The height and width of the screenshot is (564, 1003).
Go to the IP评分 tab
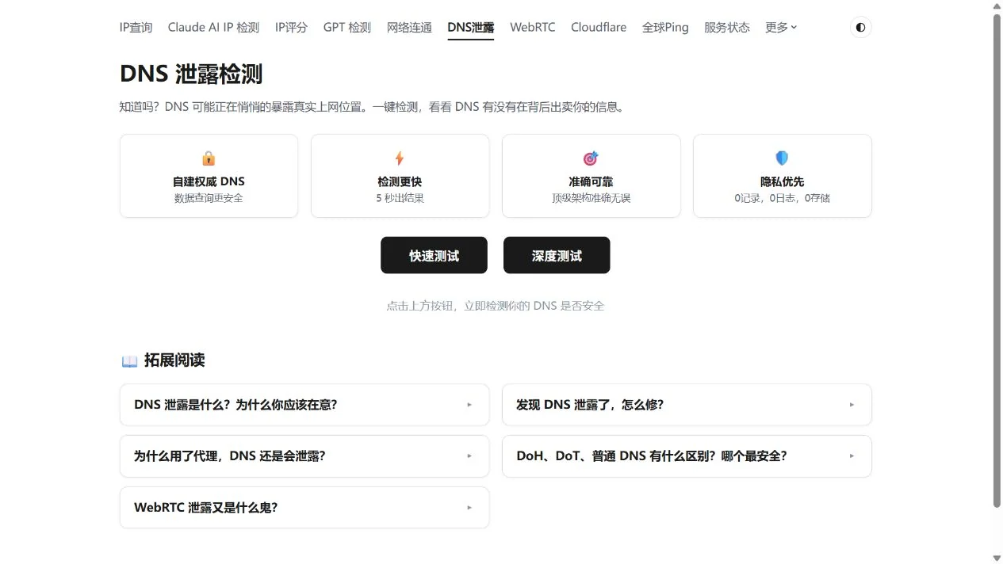click(291, 27)
